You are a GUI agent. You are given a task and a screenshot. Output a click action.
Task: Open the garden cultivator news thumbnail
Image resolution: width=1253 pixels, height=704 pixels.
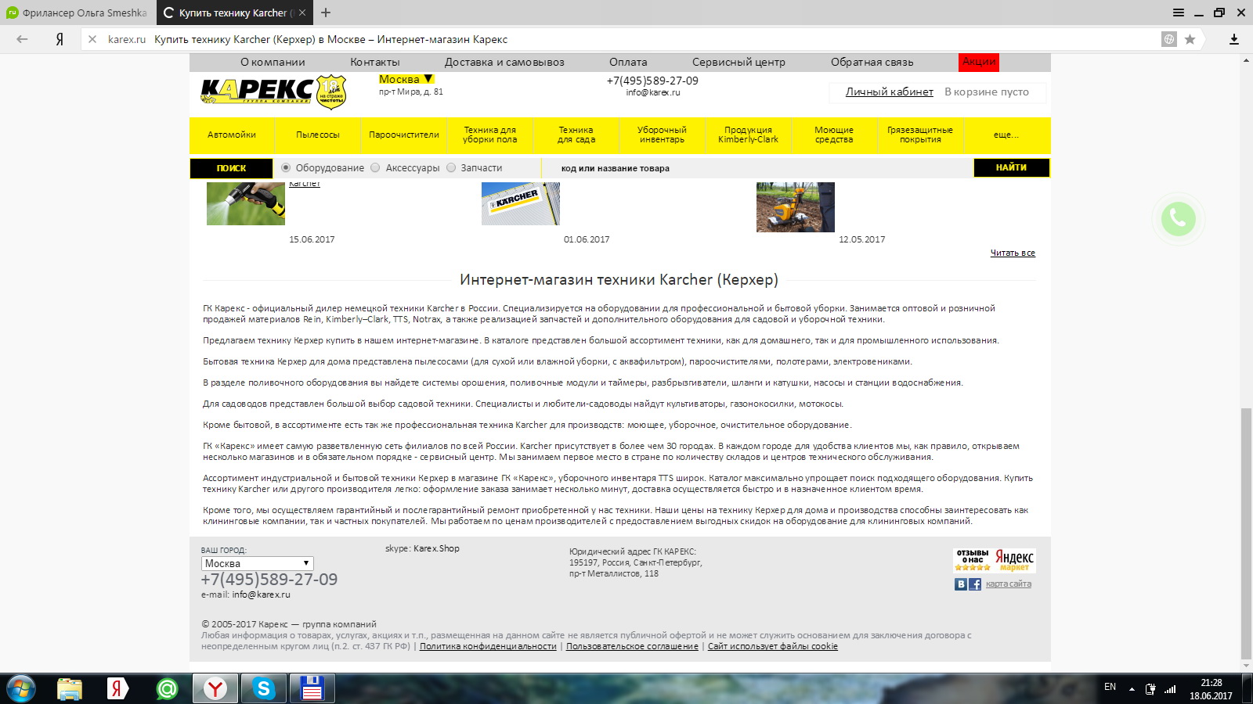point(796,207)
